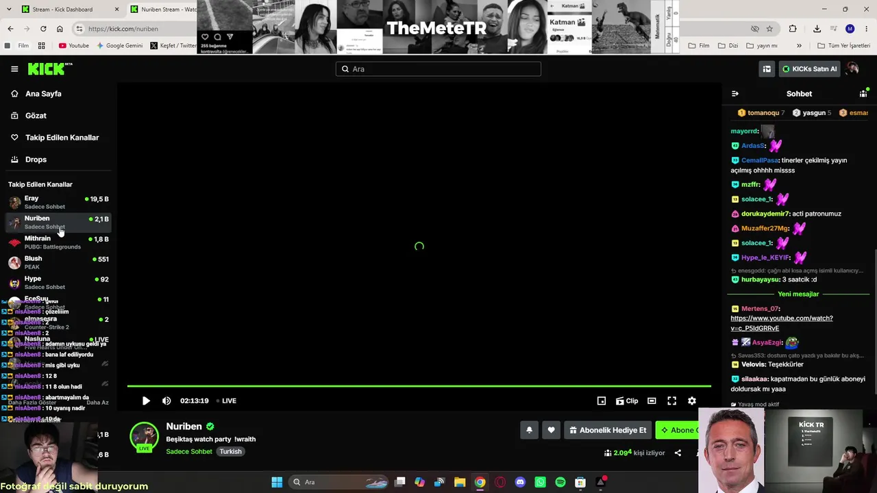Go to Ana Sayfa in sidebar
This screenshot has height=493, width=877.
coord(43,94)
